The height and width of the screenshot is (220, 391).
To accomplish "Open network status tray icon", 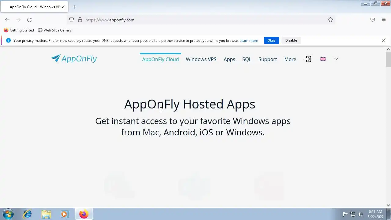I will [353, 214].
